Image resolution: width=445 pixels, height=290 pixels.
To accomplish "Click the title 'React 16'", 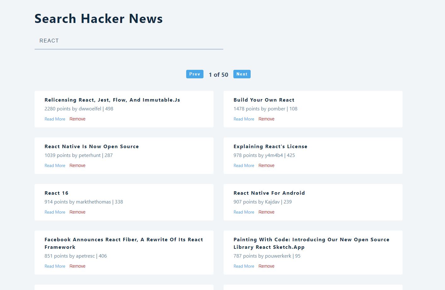I will [56, 193].
